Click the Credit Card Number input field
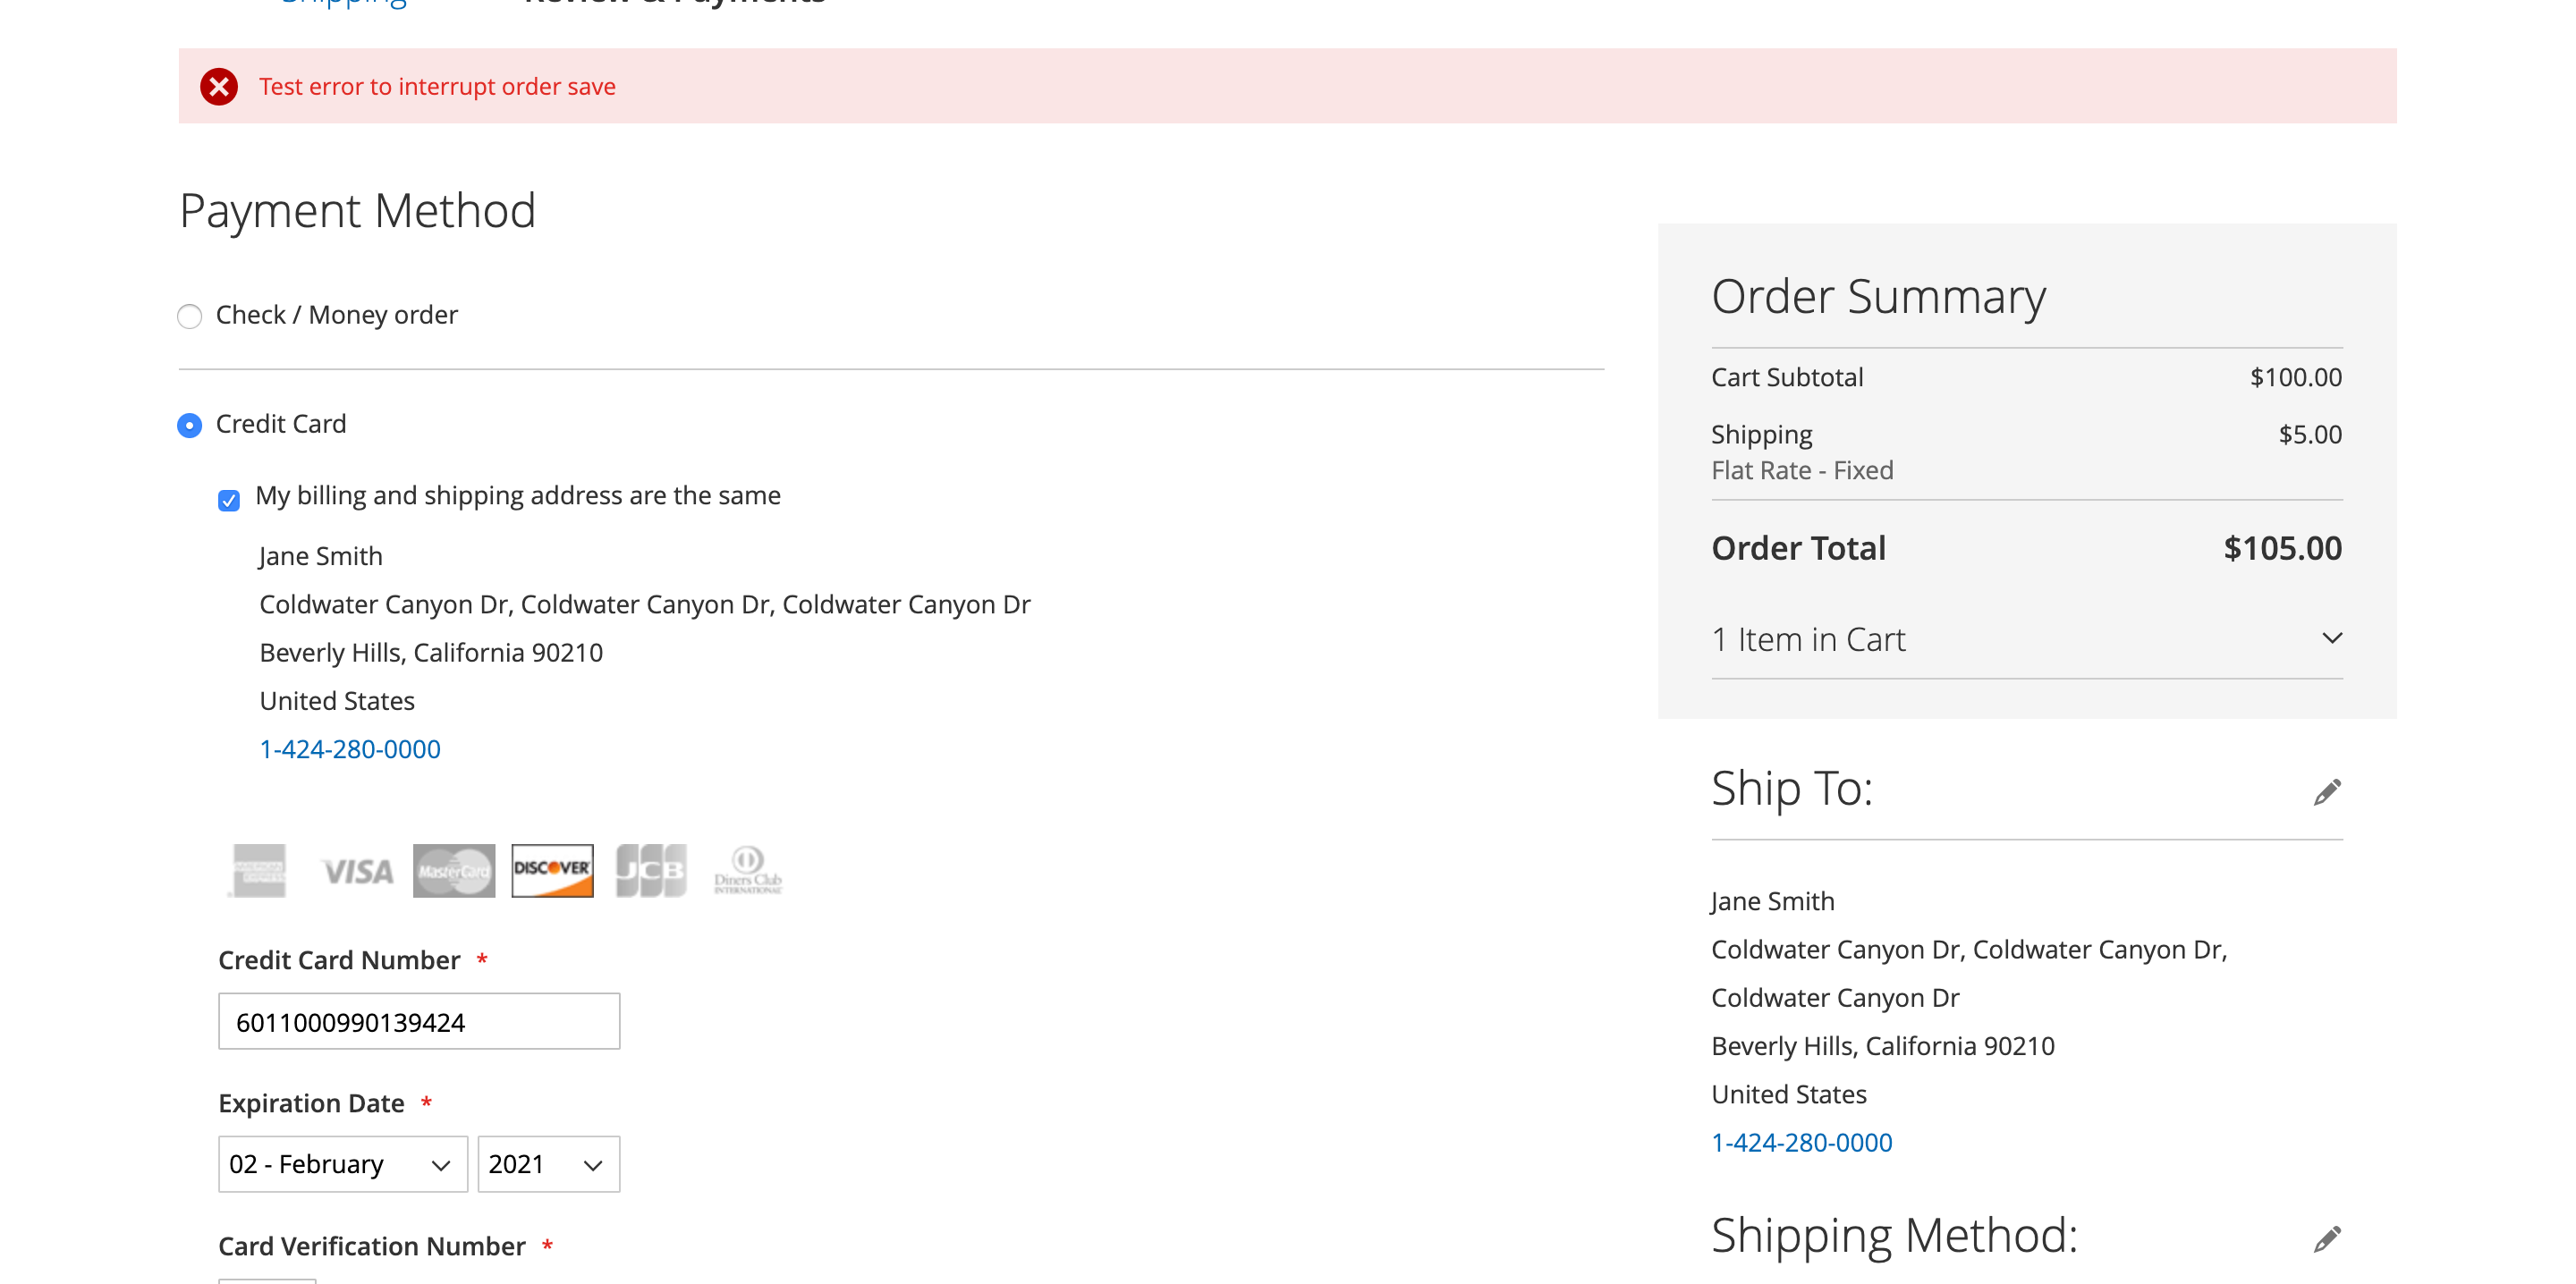Image resolution: width=2576 pixels, height=1284 pixels. tap(419, 1021)
